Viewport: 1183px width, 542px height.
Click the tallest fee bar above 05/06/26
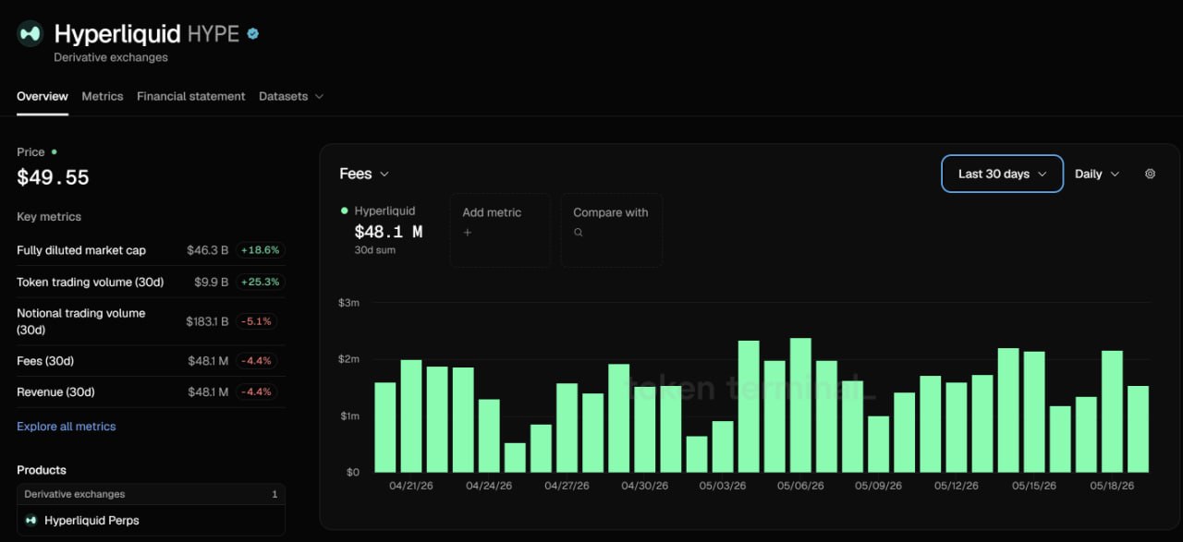click(x=800, y=405)
